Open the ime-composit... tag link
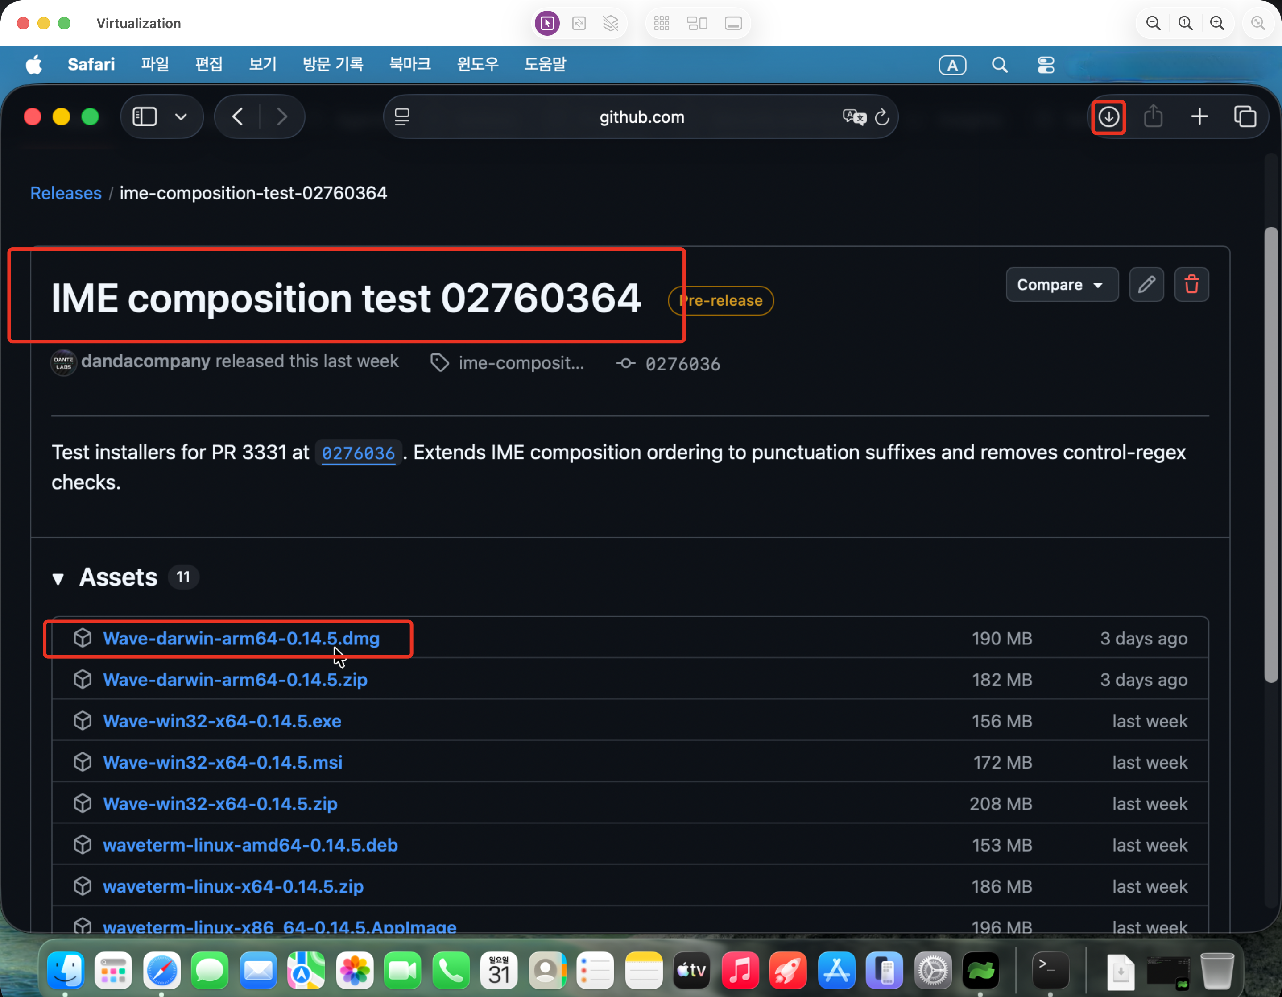Screen dimensions: 1282x997 [521, 363]
